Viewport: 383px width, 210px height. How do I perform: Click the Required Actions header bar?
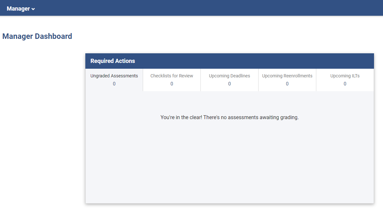pos(229,61)
